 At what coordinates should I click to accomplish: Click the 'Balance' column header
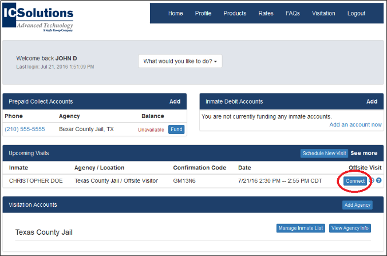point(152,116)
